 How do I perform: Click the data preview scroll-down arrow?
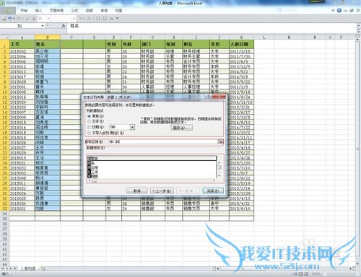(219, 176)
